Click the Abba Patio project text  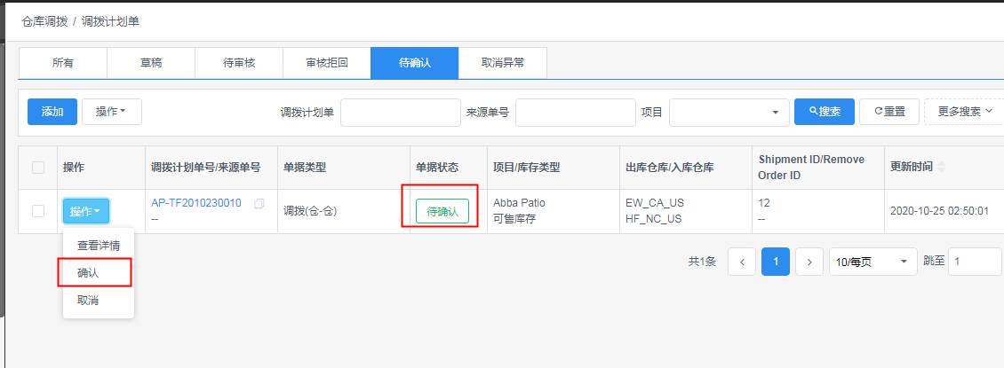519,203
